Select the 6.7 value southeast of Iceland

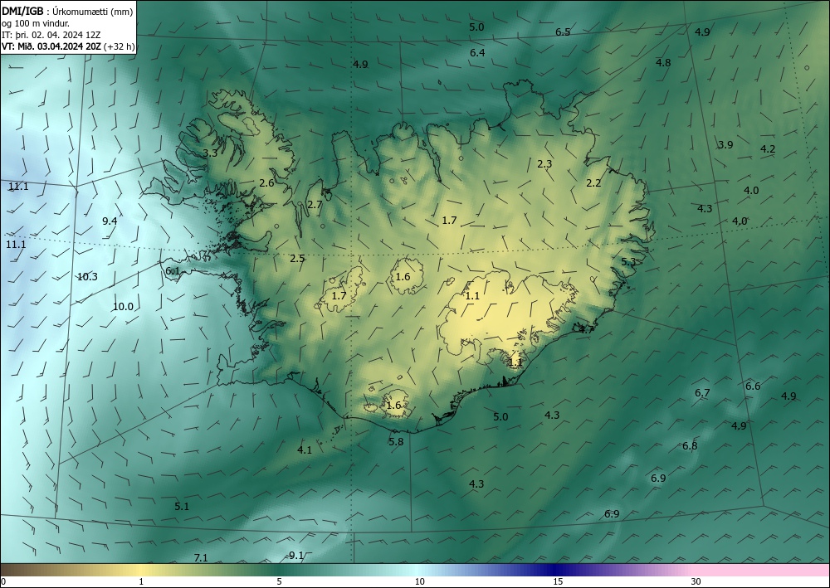[x=702, y=393]
